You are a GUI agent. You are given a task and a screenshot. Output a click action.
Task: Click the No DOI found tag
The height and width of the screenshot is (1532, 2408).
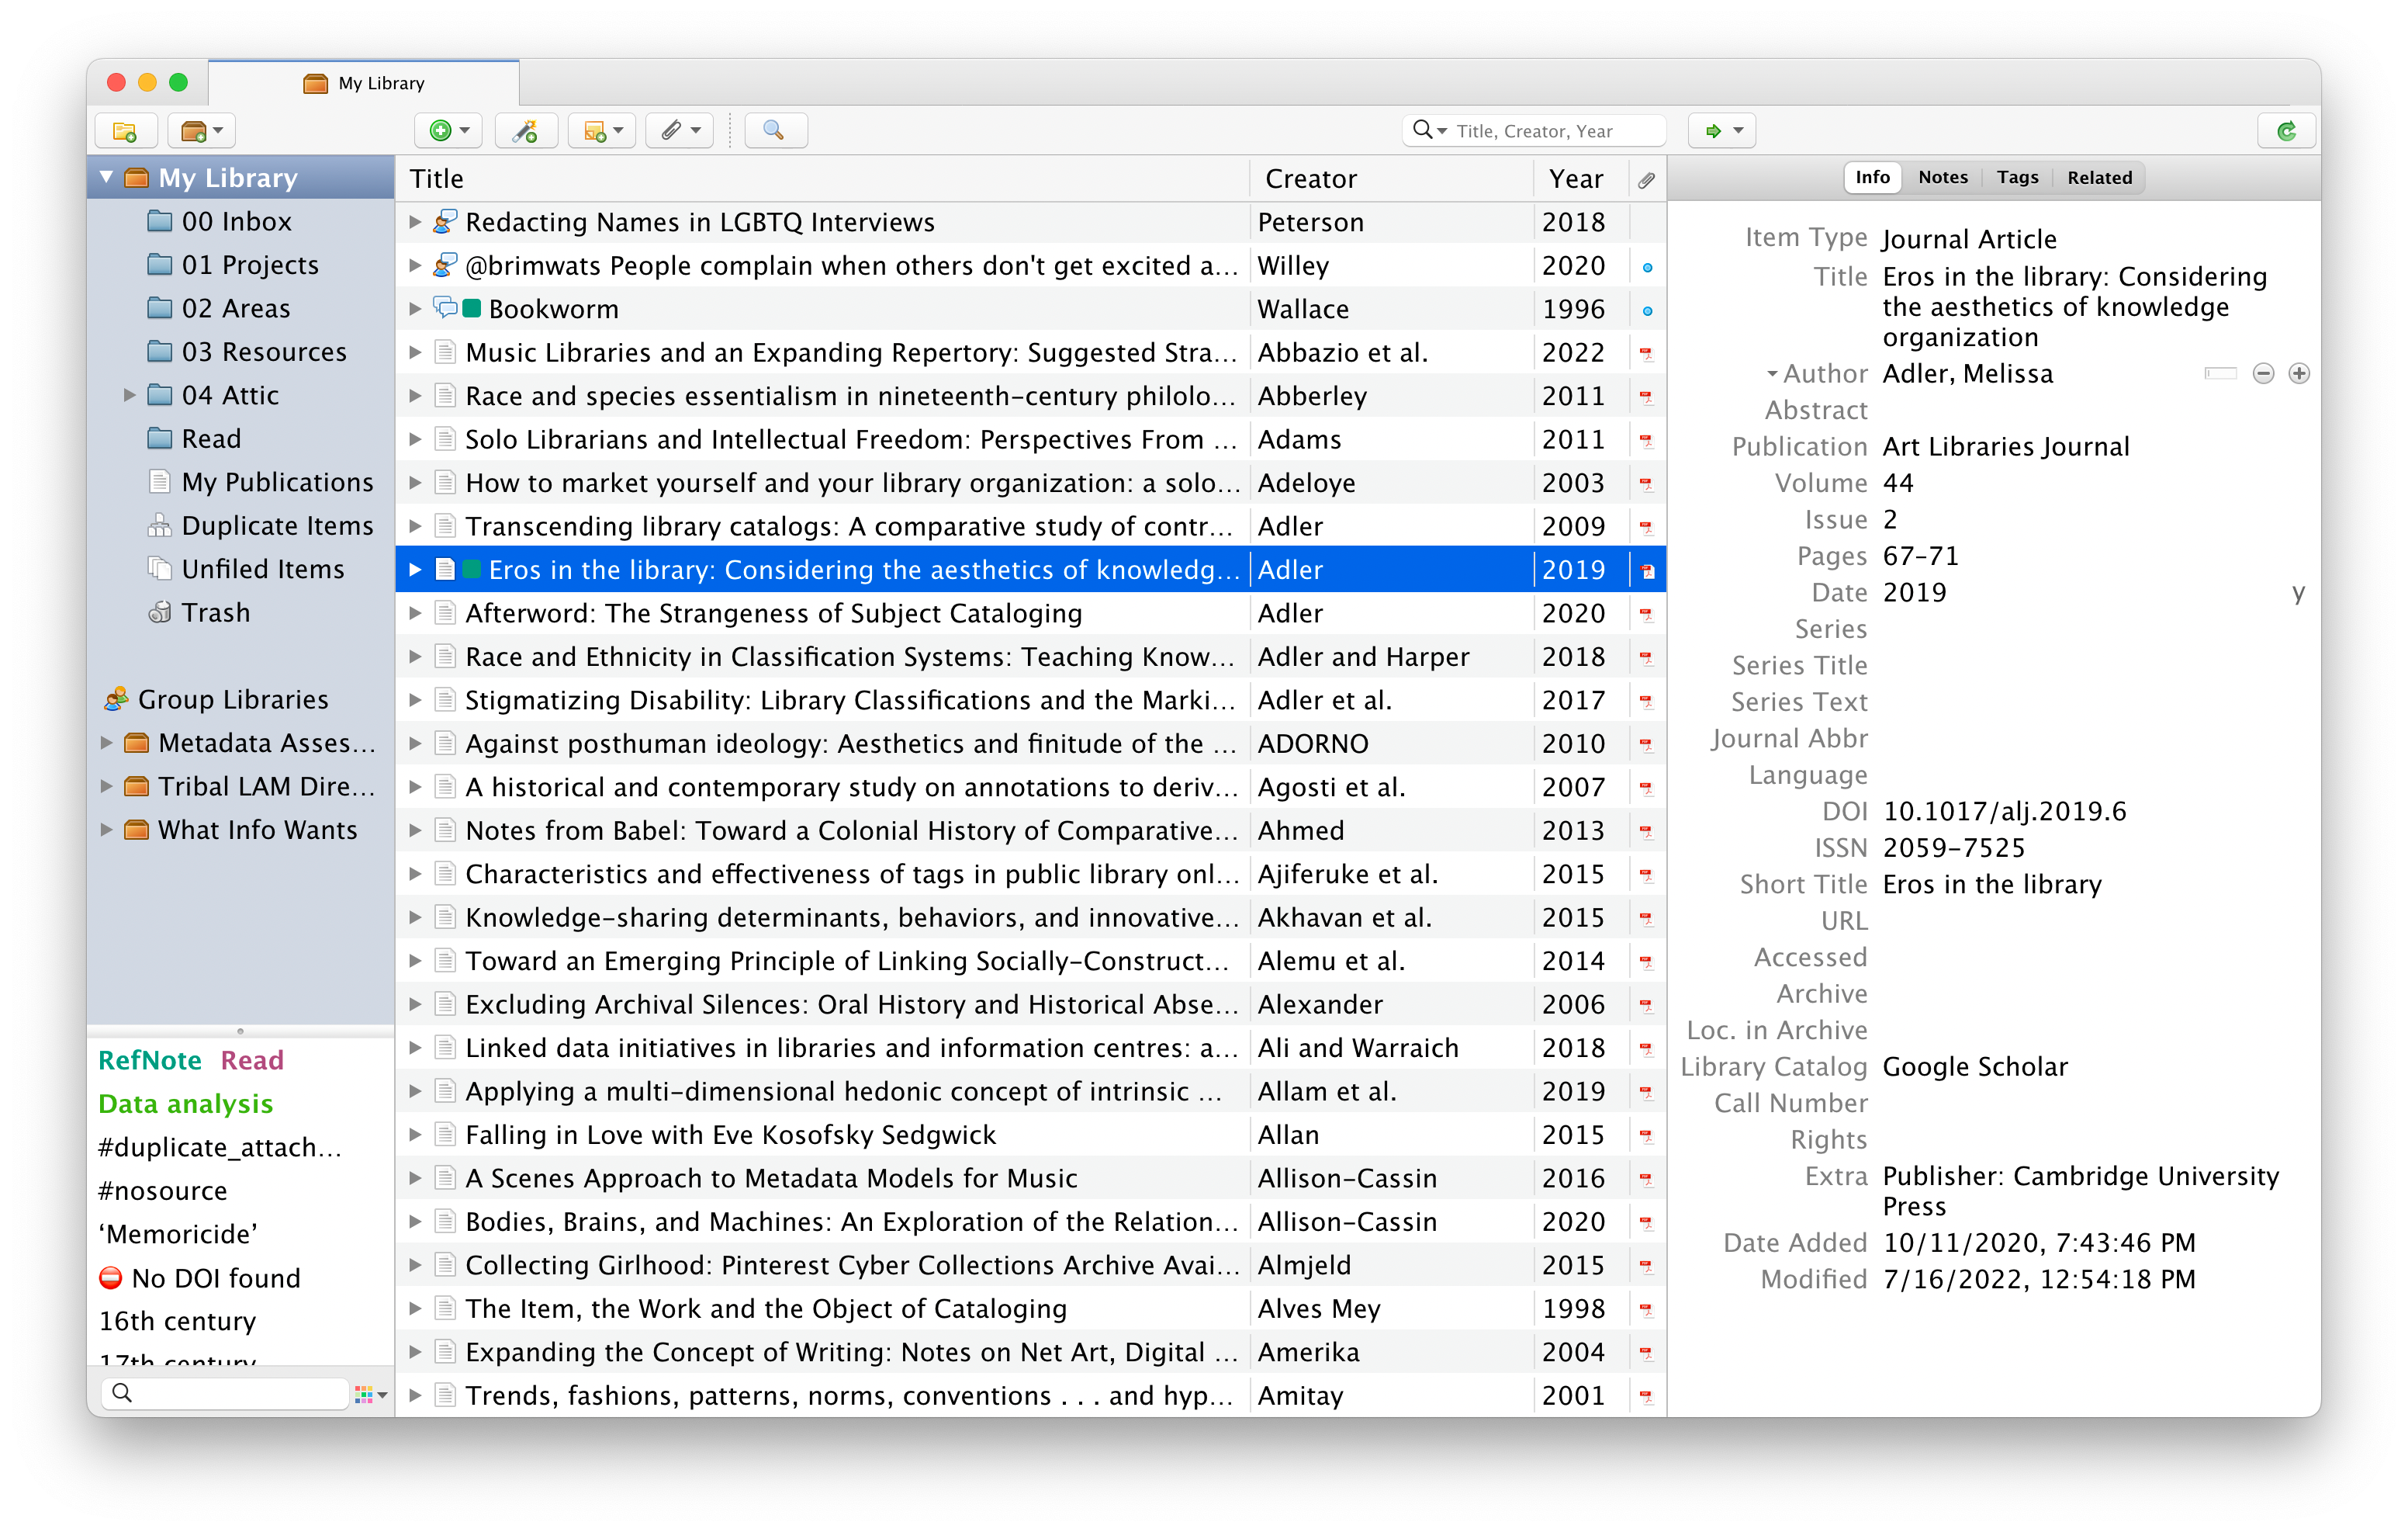pos(215,1278)
